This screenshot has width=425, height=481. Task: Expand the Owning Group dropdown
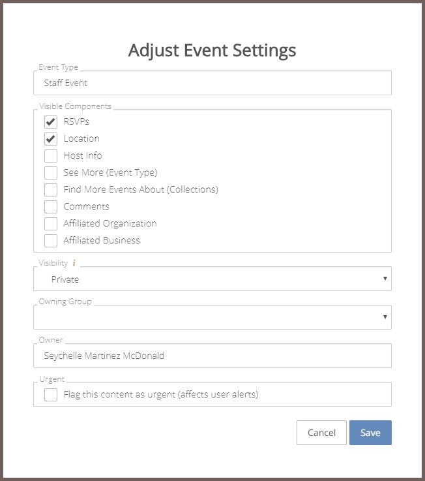point(212,317)
